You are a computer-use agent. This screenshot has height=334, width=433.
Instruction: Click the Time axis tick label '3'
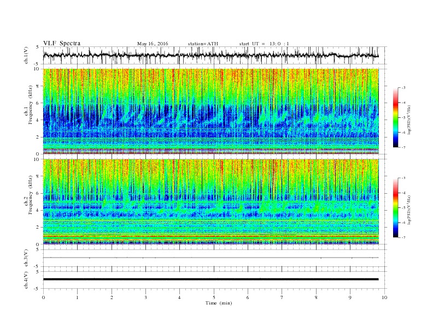(145, 297)
